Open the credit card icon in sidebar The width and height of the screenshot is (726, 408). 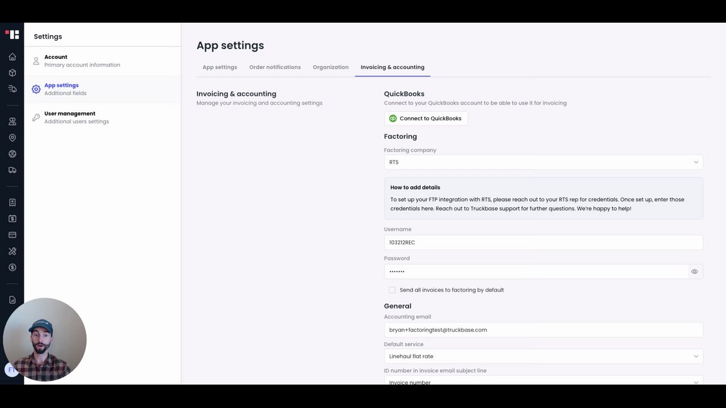12,235
